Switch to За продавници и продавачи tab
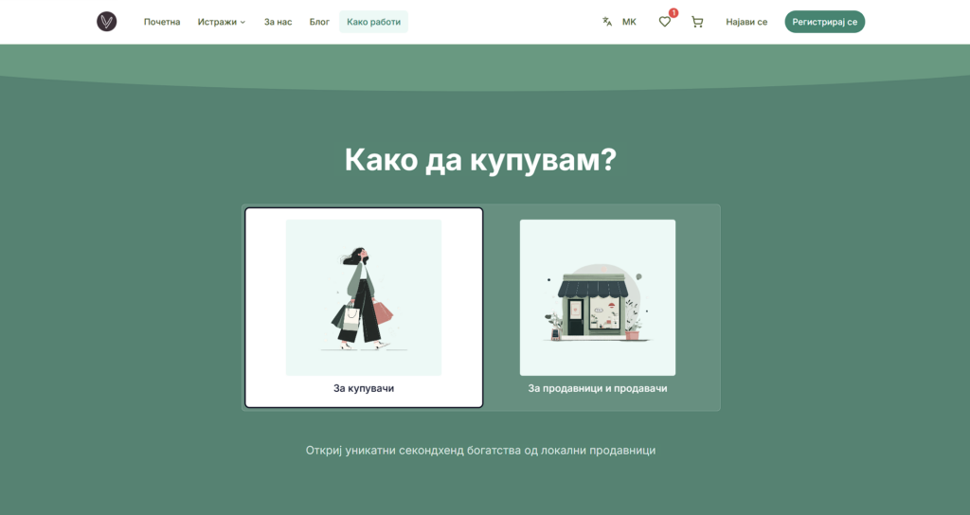The image size is (970, 515). pyautogui.click(x=598, y=388)
